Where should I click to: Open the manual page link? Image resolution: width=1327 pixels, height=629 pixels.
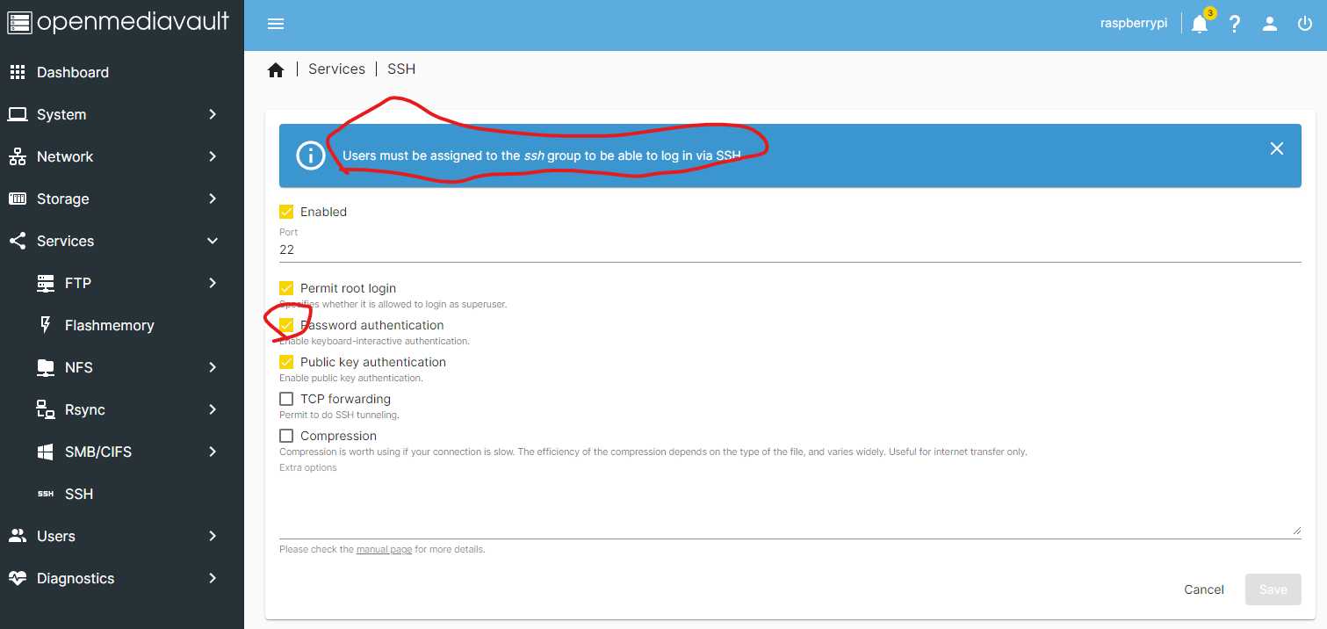[384, 549]
